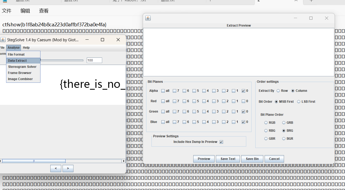Choose File Format from the Analyse menu

[x=23, y=54]
